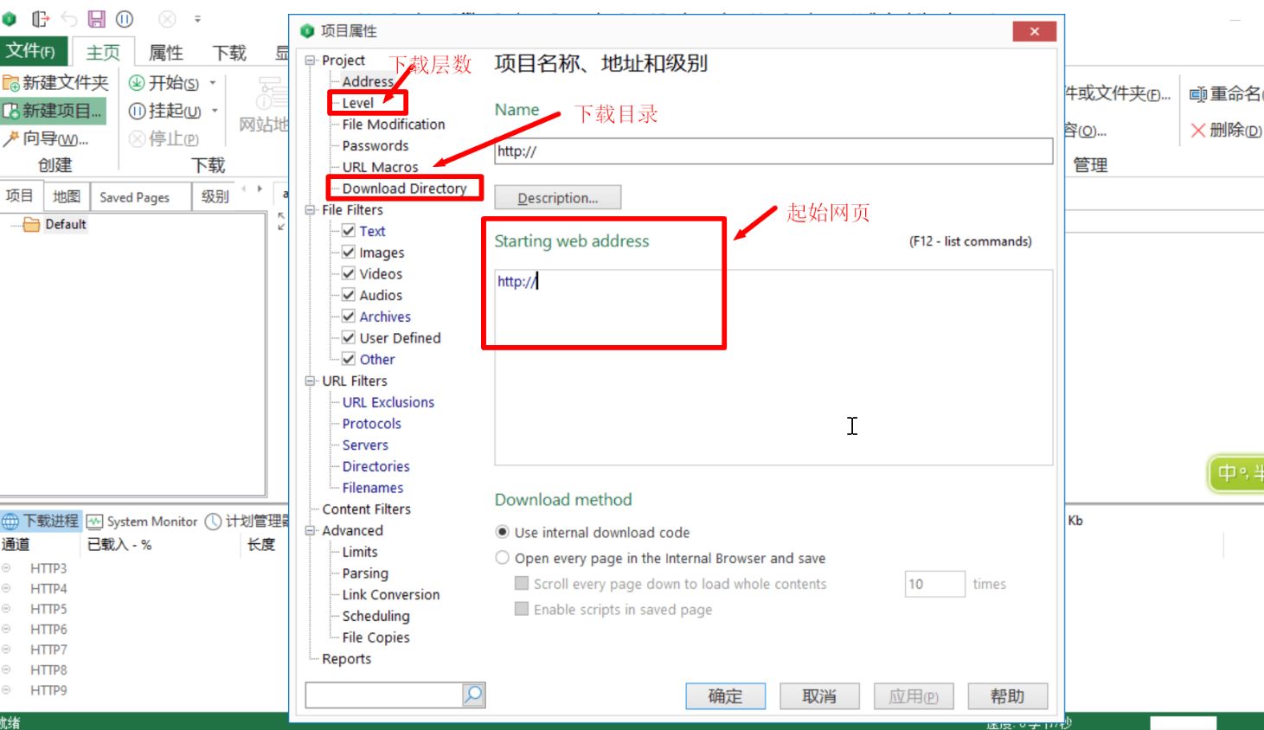This screenshot has height=730, width=1264.
Task: Toggle the Images file filter checkbox
Action: (349, 253)
